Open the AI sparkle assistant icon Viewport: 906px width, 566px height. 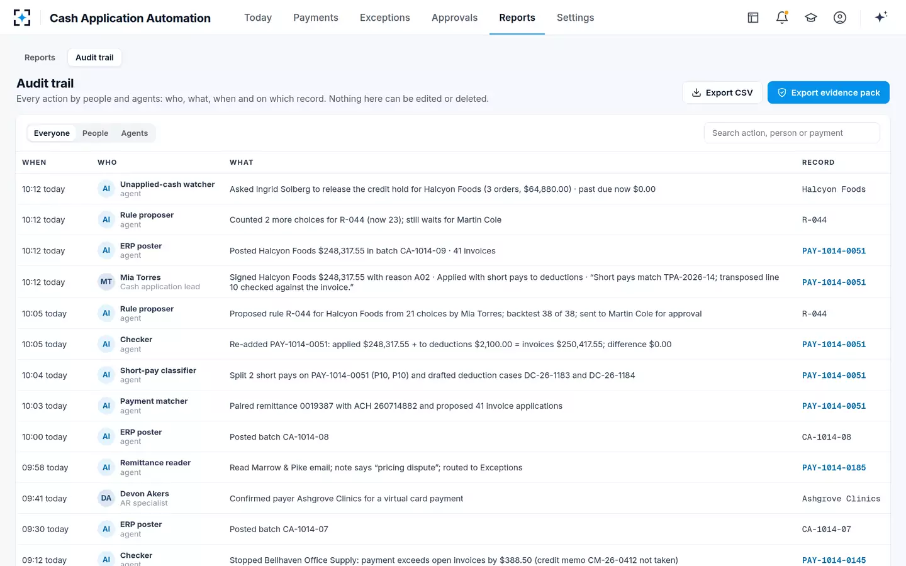[881, 17]
